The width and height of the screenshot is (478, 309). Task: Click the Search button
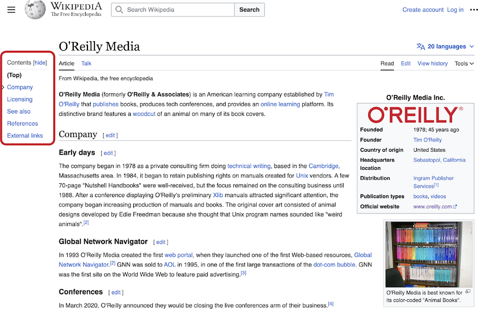[x=249, y=10]
